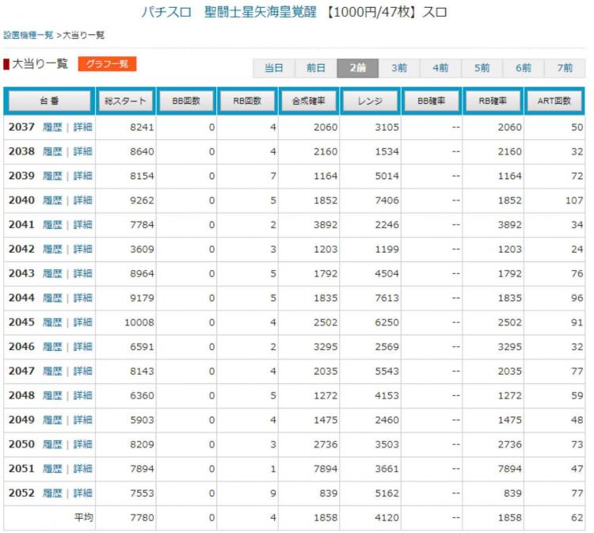Select the 7前 day tab
The height and width of the screenshot is (533, 594).
coord(565,68)
